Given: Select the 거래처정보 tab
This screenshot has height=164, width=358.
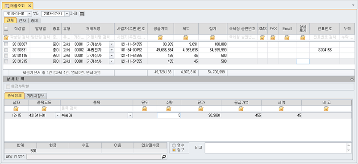Looking at the screenshot, I should pyautogui.click(x=36, y=96).
